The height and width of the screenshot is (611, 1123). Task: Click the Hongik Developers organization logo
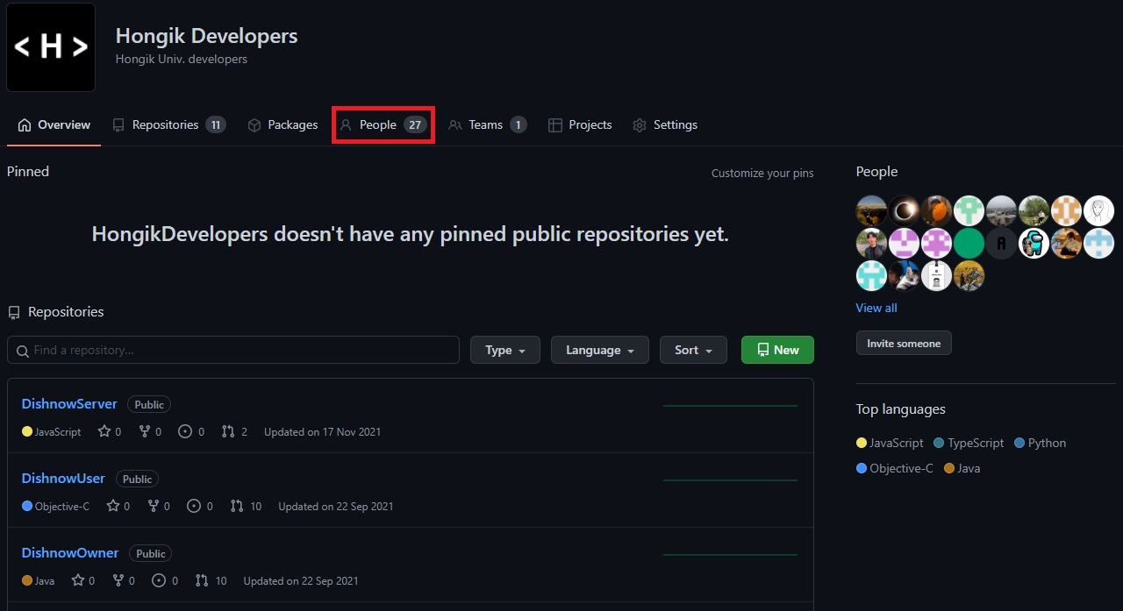click(51, 47)
